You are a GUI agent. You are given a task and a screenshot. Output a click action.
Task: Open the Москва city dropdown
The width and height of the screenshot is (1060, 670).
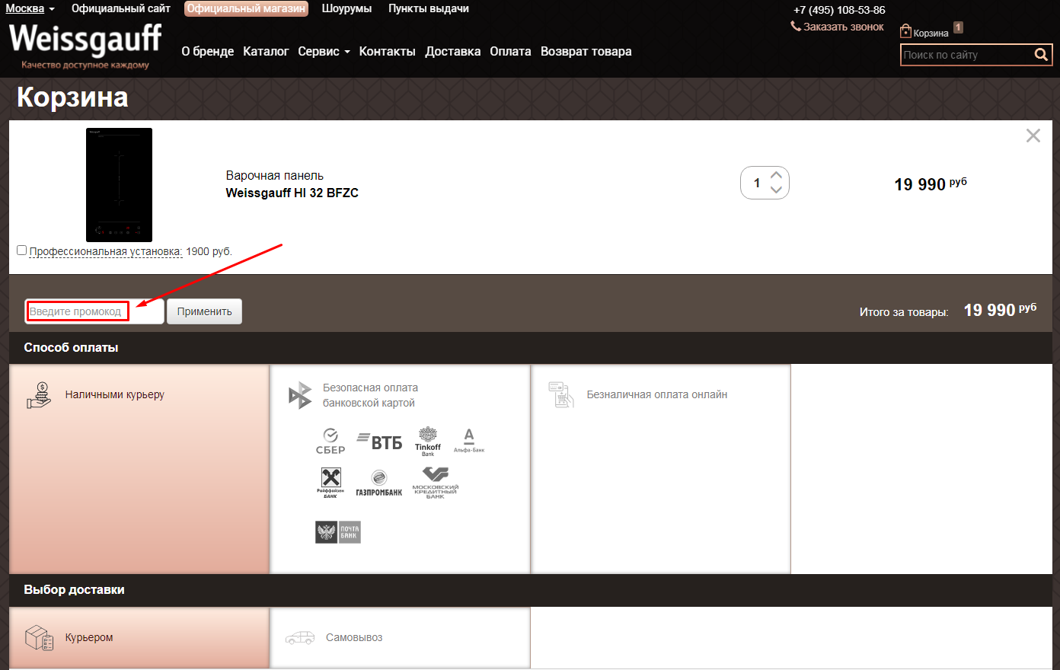[30, 9]
